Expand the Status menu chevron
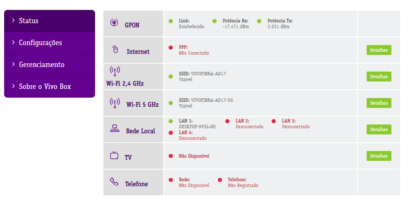Screen dimensions: 415x213 point(13,20)
